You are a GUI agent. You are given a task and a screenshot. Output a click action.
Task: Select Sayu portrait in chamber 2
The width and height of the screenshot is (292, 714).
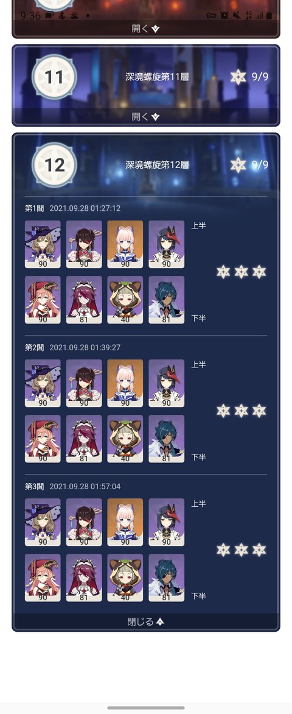[x=125, y=439]
